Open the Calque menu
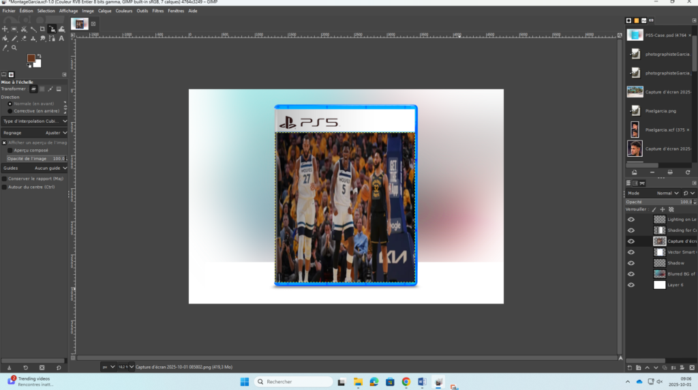698x390 pixels. click(x=104, y=11)
